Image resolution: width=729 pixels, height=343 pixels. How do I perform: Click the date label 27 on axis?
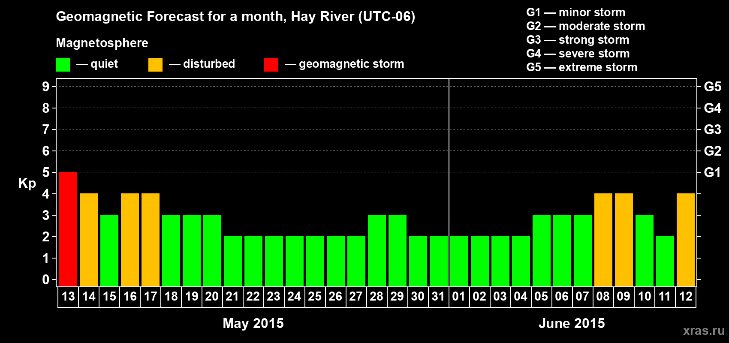[x=356, y=297]
